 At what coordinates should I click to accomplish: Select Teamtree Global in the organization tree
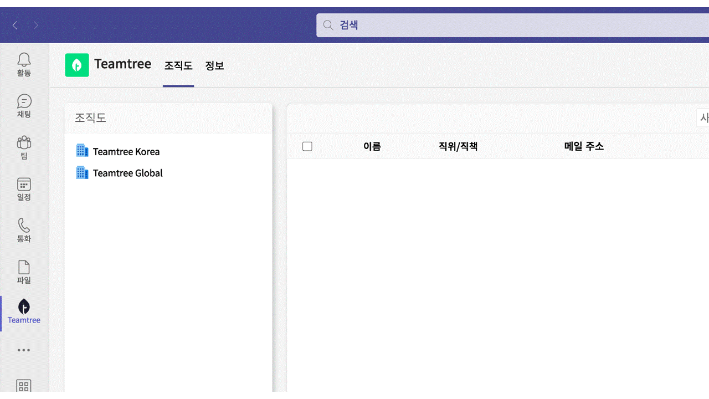(128, 173)
